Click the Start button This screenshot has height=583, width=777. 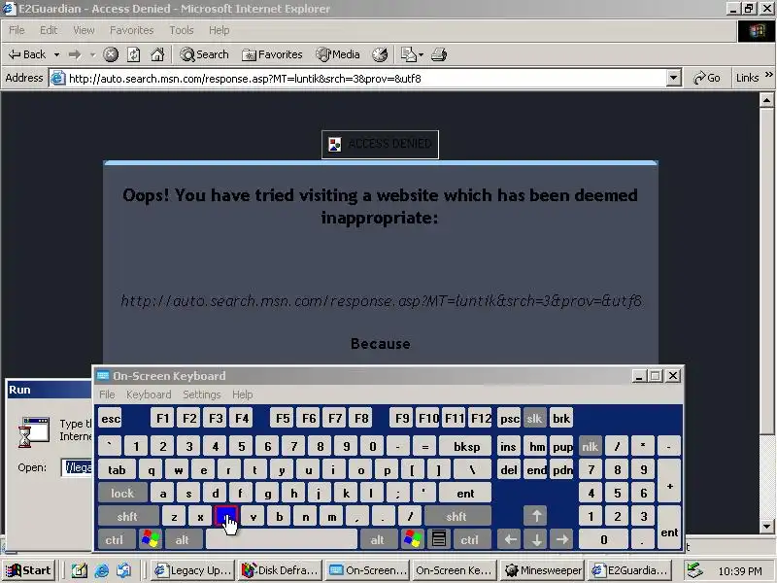(29, 570)
